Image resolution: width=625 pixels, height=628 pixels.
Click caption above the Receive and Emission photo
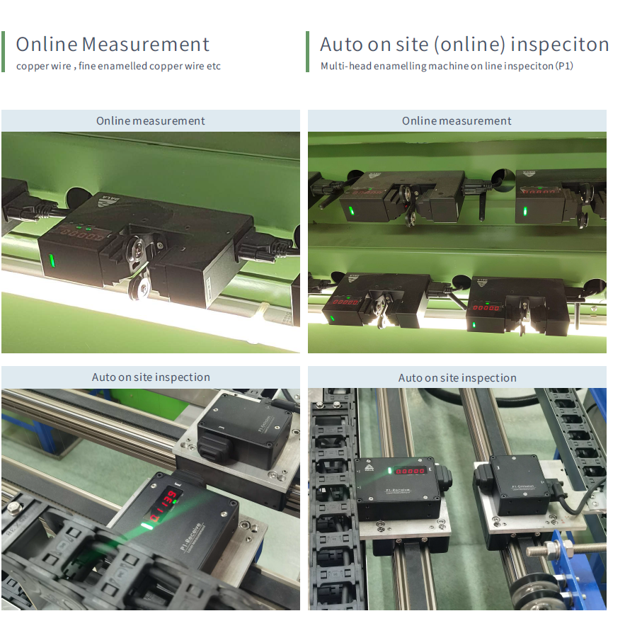click(457, 377)
